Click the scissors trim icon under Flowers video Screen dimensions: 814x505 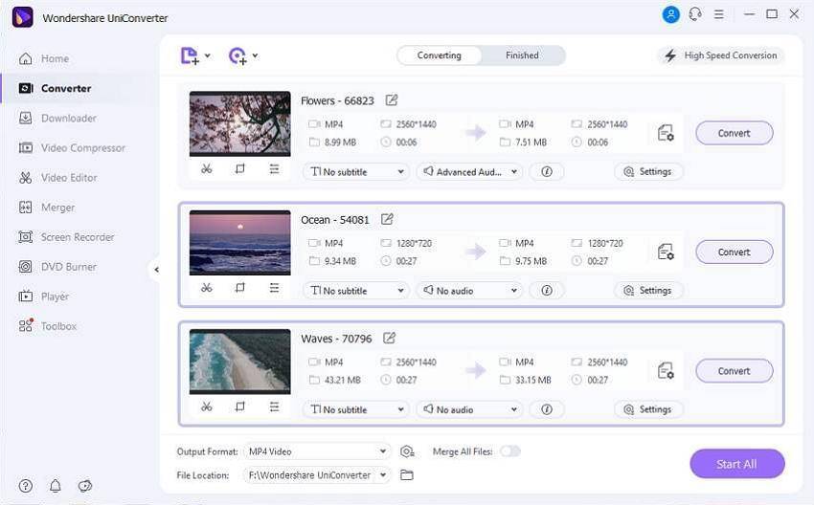tap(206, 169)
